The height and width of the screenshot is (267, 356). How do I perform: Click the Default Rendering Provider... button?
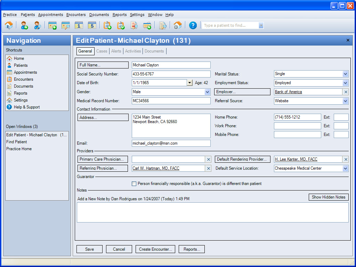click(x=243, y=159)
